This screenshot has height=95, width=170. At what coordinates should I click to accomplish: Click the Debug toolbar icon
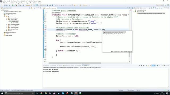[x=10, y=5]
